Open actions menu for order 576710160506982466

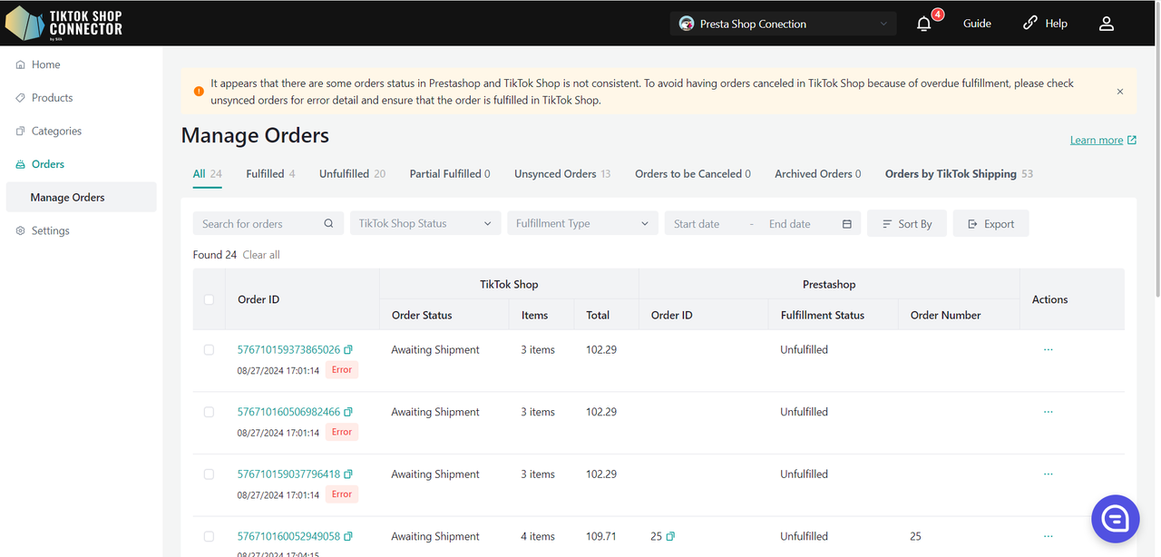pyautogui.click(x=1049, y=412)
